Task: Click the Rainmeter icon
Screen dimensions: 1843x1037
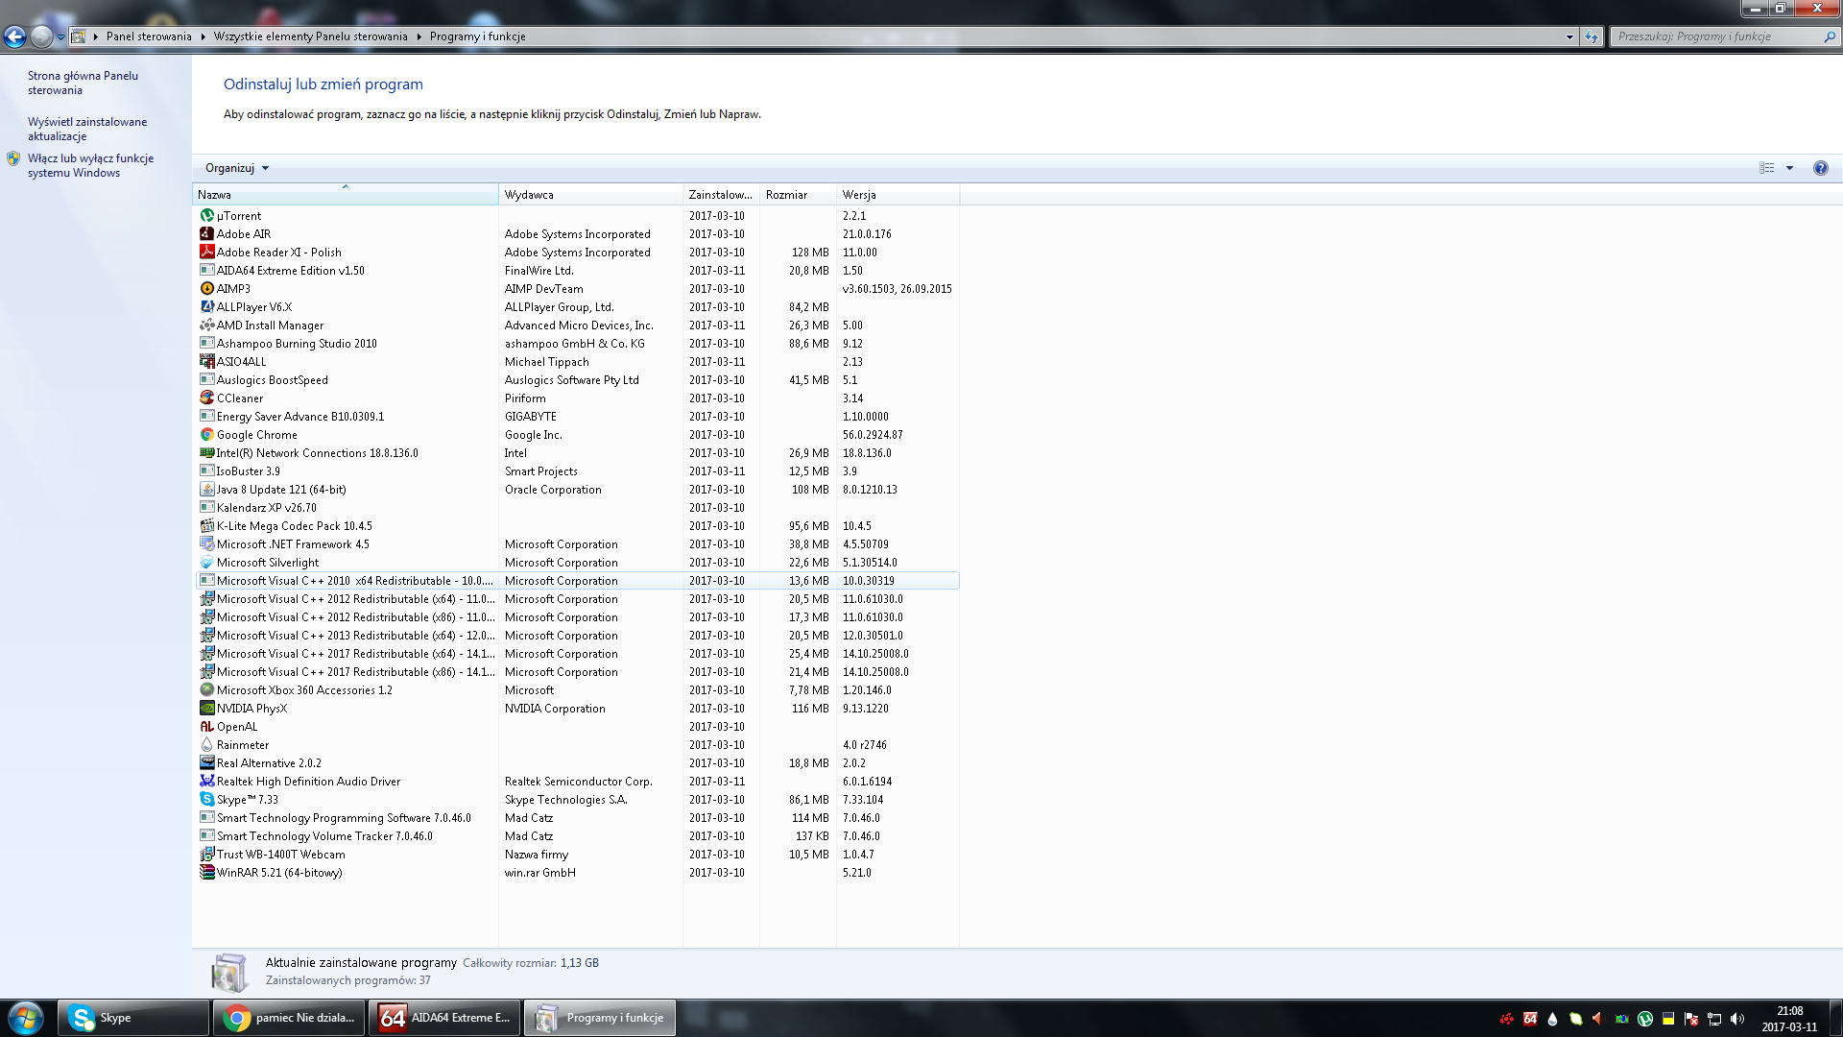Action: (x=206, y=745)
